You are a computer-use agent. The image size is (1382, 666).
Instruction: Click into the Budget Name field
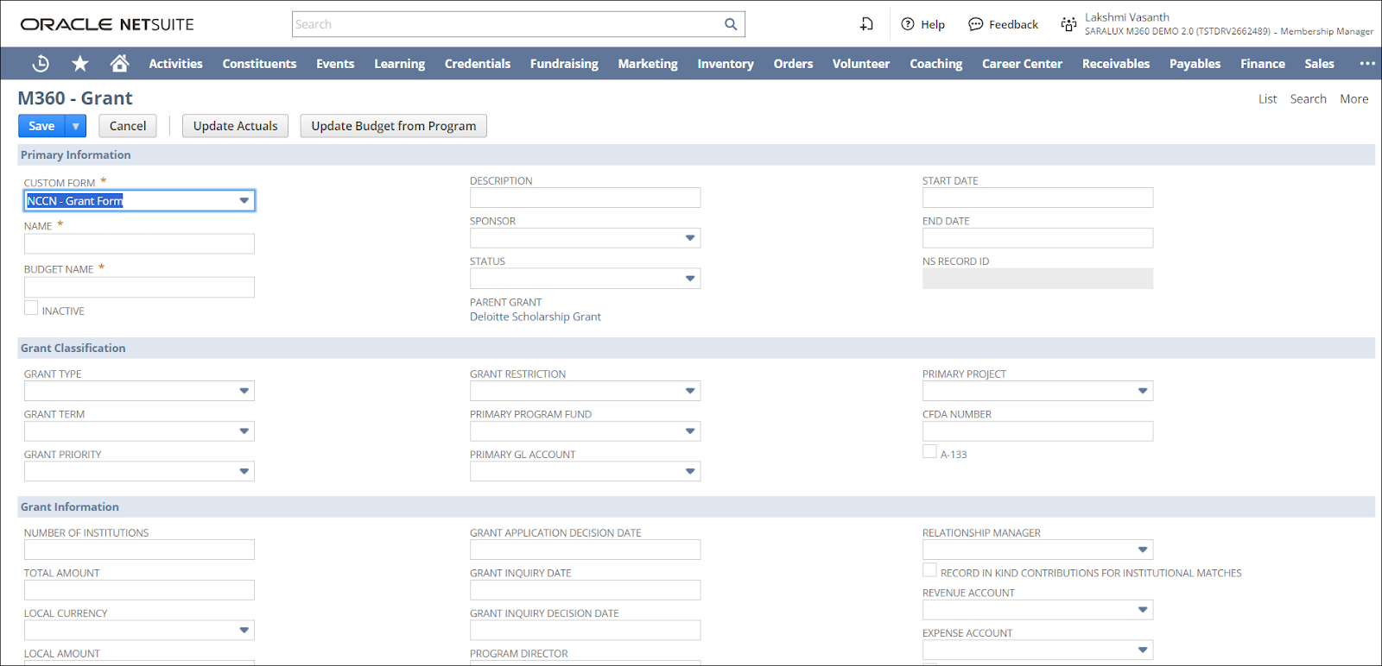pos(139,287)
